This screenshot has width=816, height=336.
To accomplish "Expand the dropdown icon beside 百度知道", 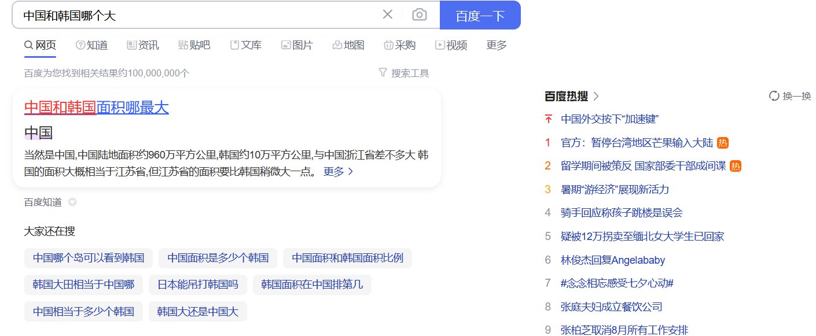I will [x=72, y=202].
